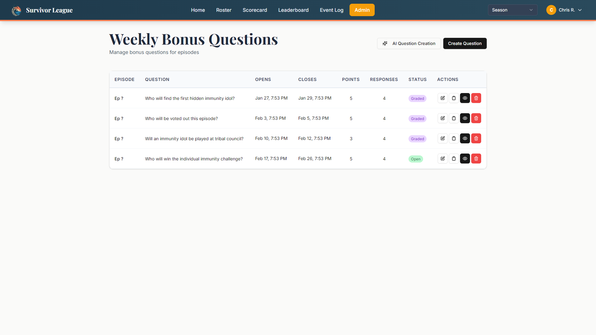
Task: Edit the voted out this episode question
Action: tap(443, 118)
